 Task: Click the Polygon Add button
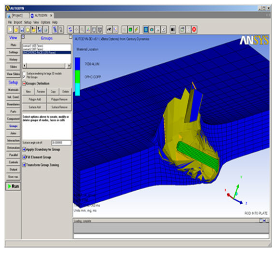(x=35, y=99)
